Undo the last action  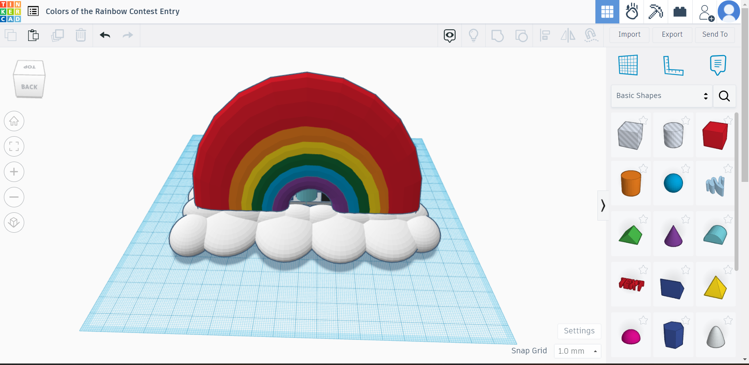click(x=104, y=35)
